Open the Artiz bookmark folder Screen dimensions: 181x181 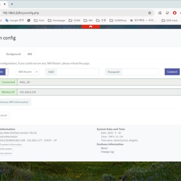39,21
